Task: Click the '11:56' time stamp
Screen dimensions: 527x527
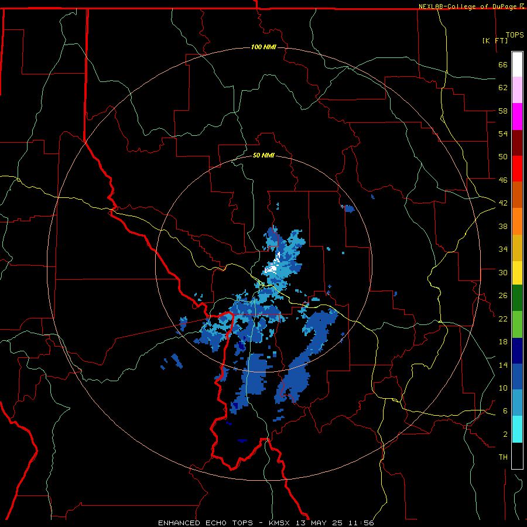Action: (x=361, y=523)
